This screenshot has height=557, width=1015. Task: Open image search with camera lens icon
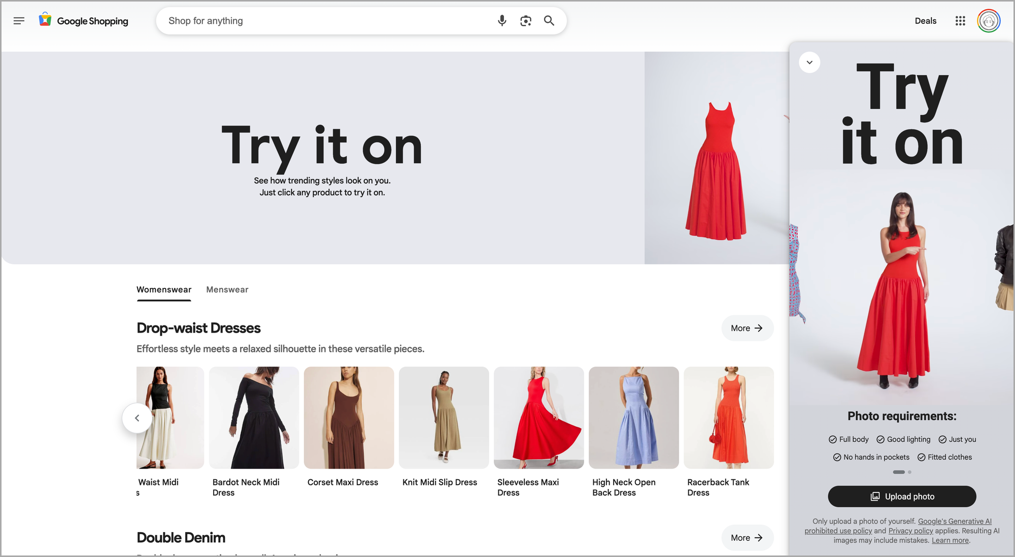pos(525,21)
